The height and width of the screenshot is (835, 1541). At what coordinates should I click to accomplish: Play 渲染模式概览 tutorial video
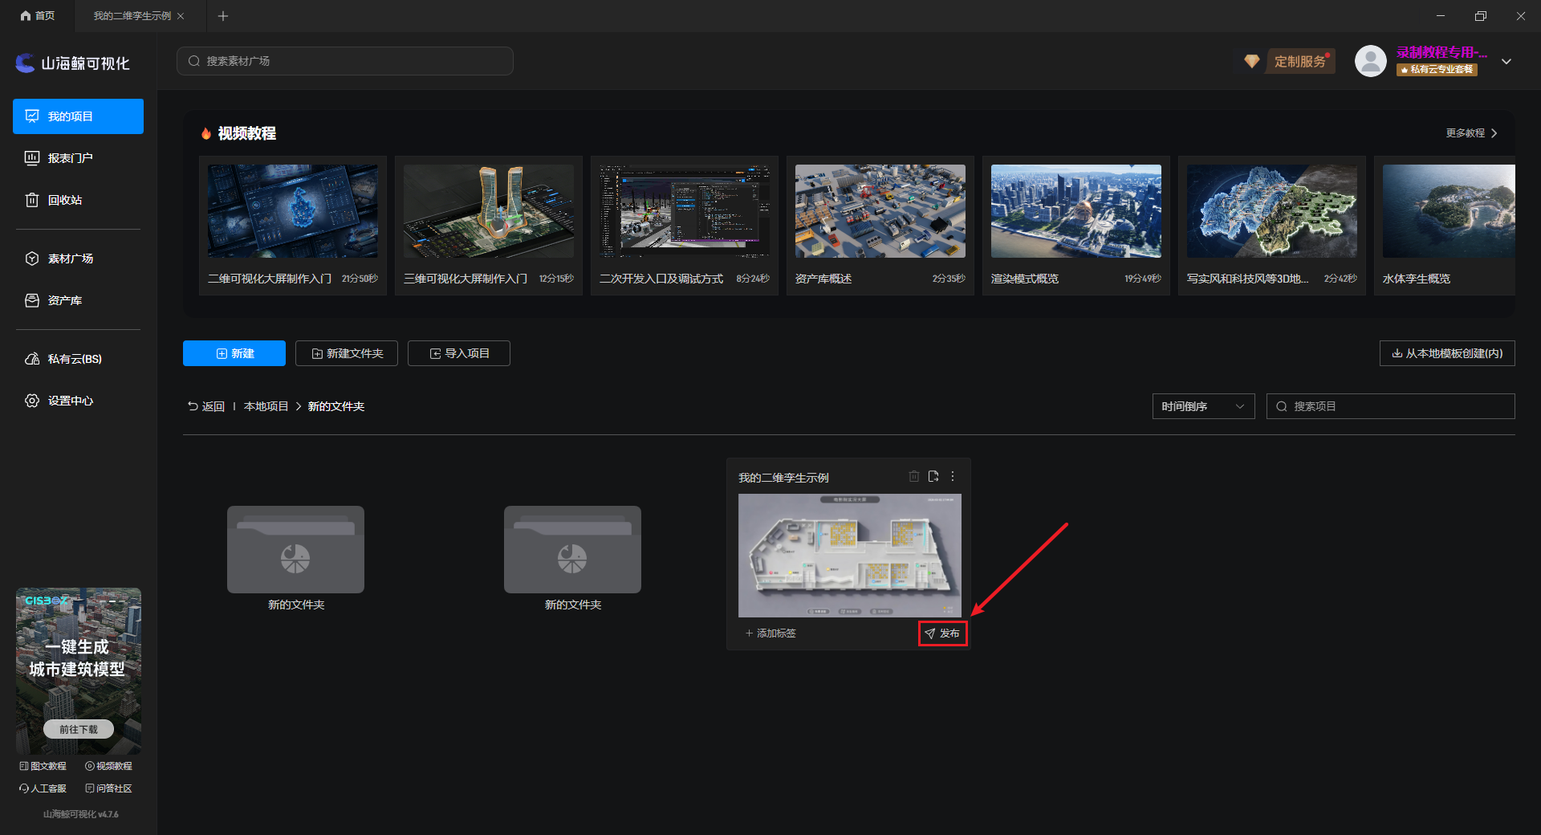click(x=1076, y=226)
